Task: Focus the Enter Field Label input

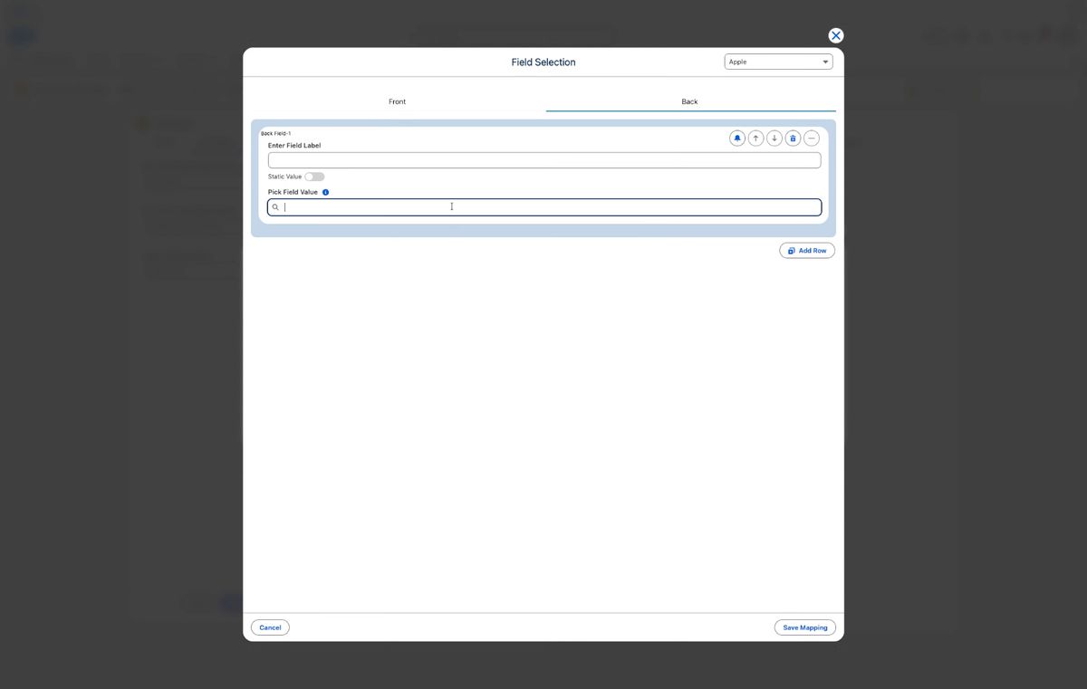Action: [x=544, y=160]
